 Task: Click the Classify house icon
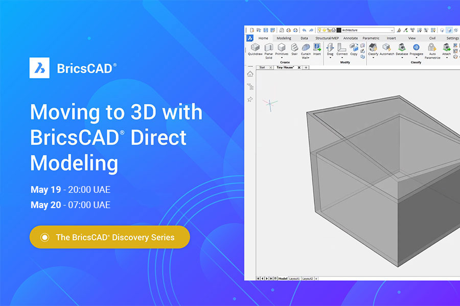[x=373, y=47]
